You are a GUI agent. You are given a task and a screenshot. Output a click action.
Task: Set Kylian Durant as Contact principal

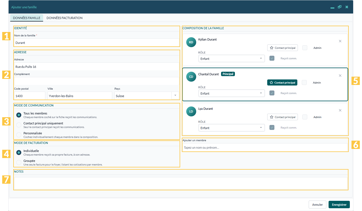pyautogui.click(x=282, y=48)
